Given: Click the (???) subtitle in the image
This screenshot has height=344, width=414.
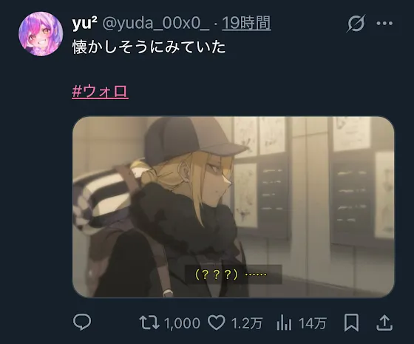Looking at the screenshot, I should coord(217,274).
